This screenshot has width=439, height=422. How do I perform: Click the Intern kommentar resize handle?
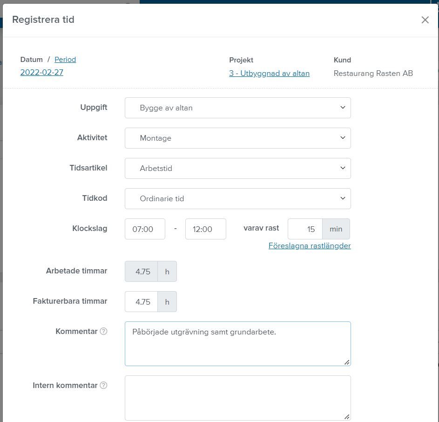coord(347,416)
